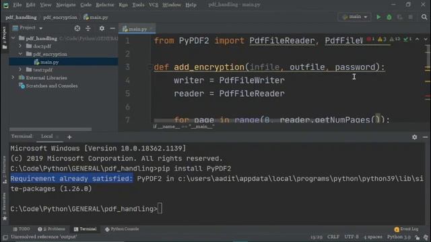Collapse the pdf_encryption folder
Image resolution: width=431 pixels, height=242 pixels.
point(20,54)
